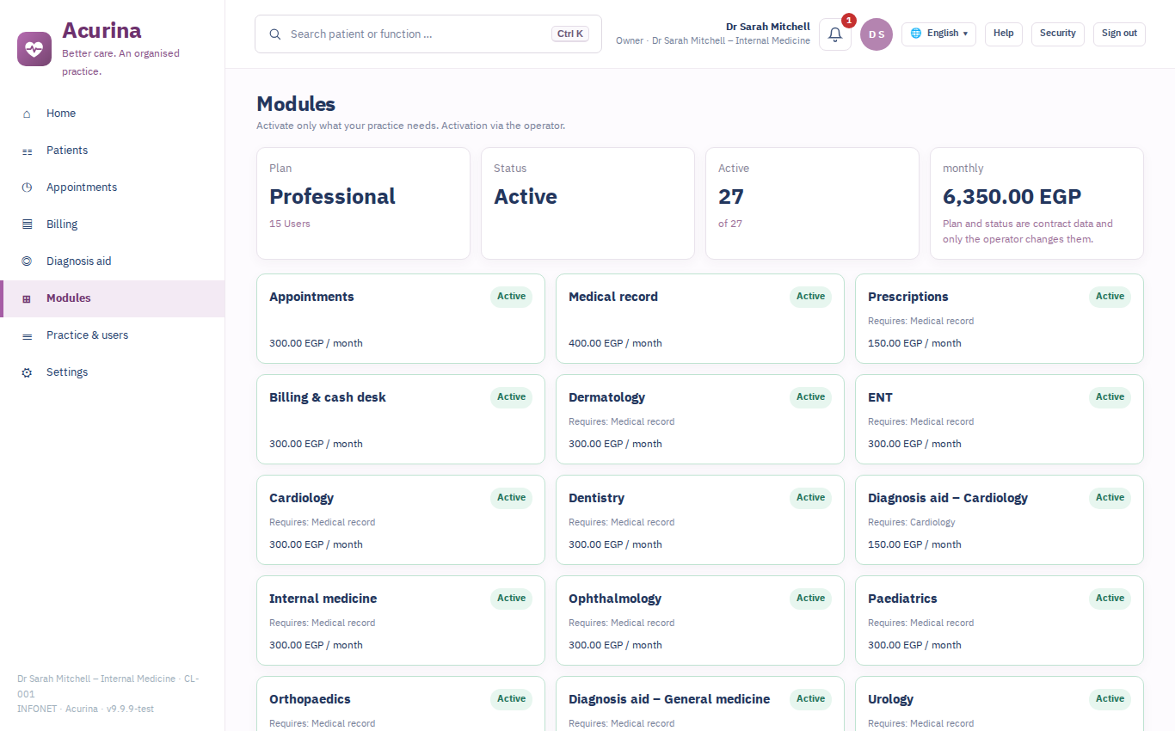Open Patients from the sidebar
This screenshot has width=1175, height=731.
point(113,150)
